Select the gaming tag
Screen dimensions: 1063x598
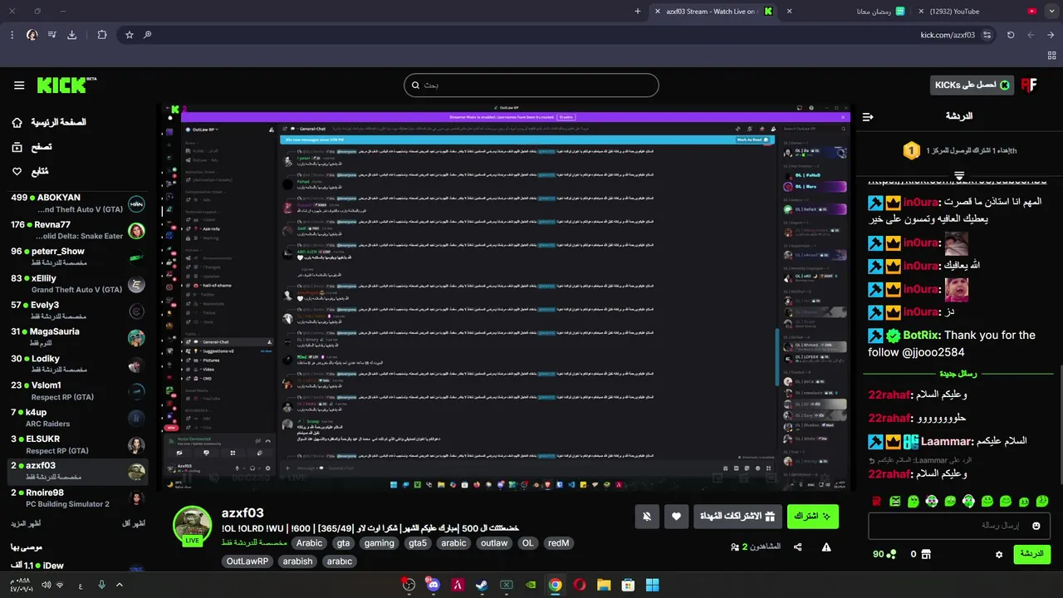coord(379,543)
